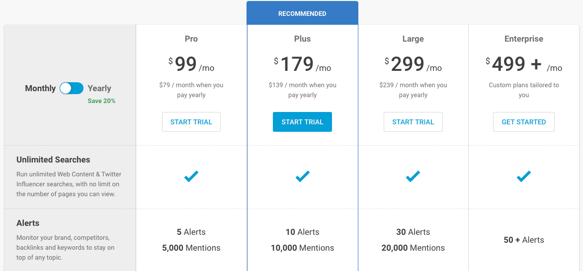Click Start Trial for the Large plan
583x271 pixels.
413,122
